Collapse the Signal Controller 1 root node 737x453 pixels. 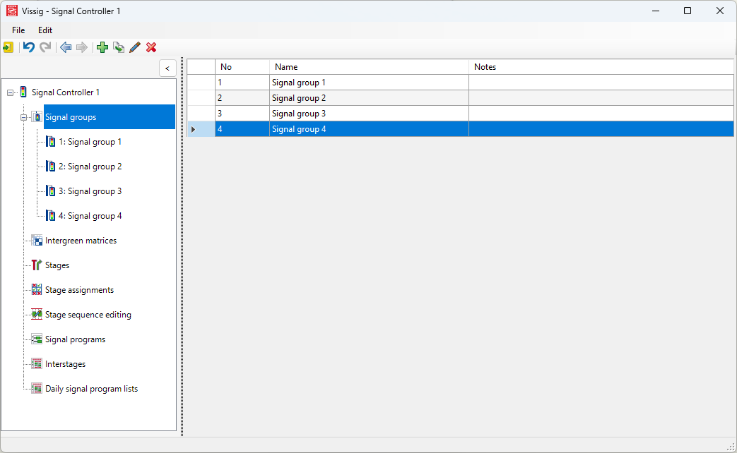point(10,92)
